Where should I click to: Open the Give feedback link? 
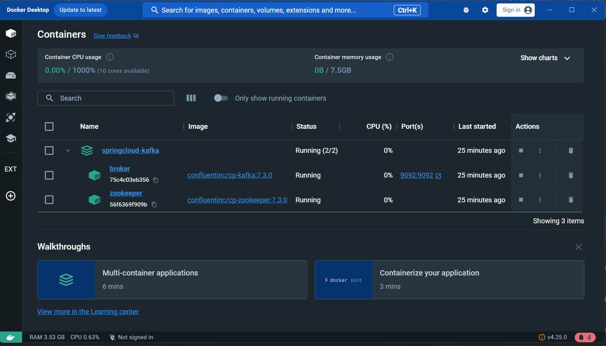tap(116, 36)
